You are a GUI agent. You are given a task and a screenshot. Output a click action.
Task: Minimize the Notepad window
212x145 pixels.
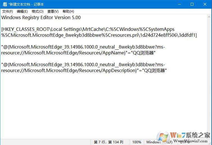pos(179,4)
